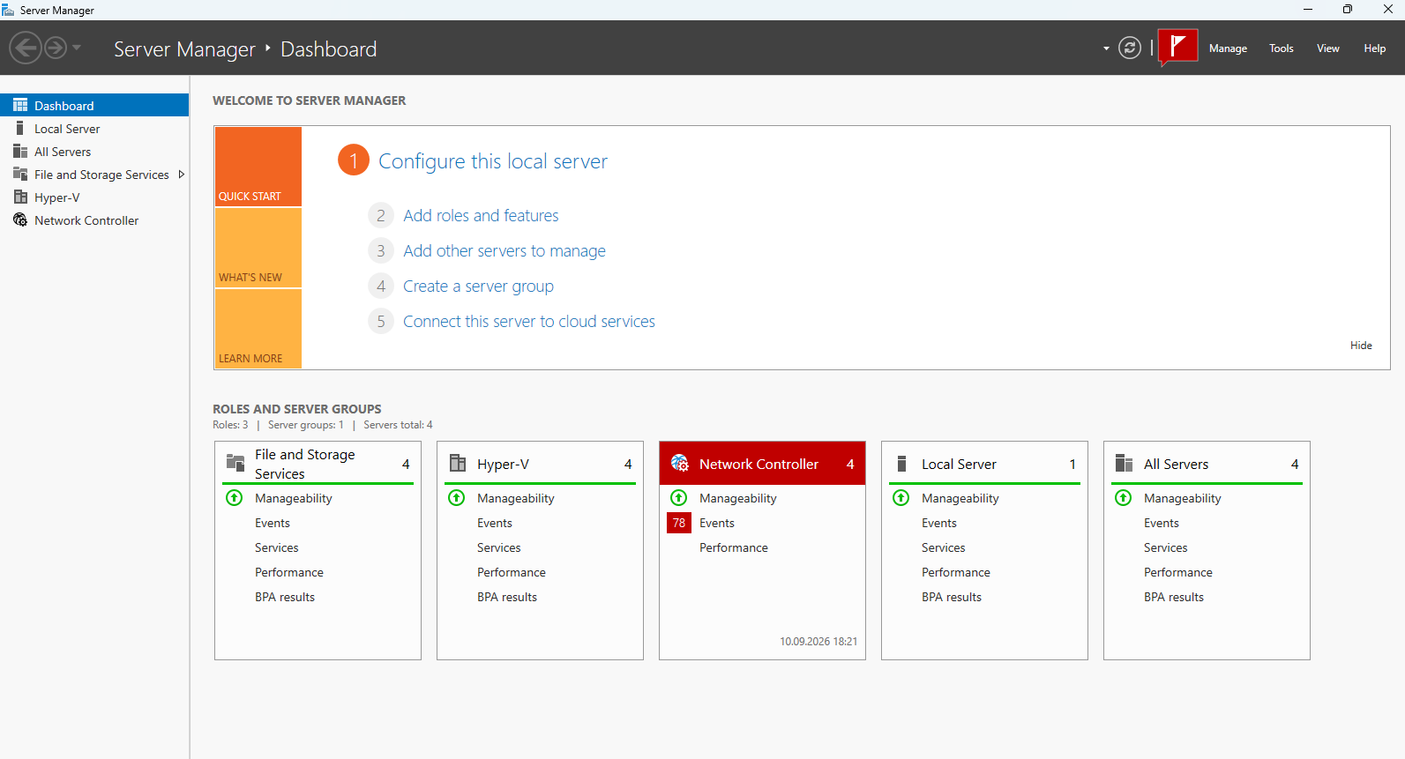The width and height of the screenshot is (1405, 759).
Task: Open the notifications flag icon
Action: point(1177,48)
